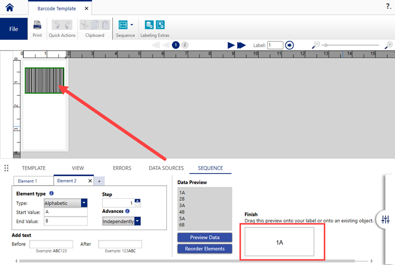395x265 pixels.
Task: Click the zoom in magnifier icon
Action: [x=388, y=45]
